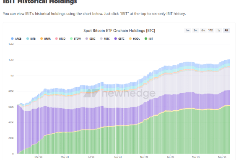Click the HODL legend marker
The width and height of the screenshot is (236, 160).
pyautogui.click(x=130, y=39)
